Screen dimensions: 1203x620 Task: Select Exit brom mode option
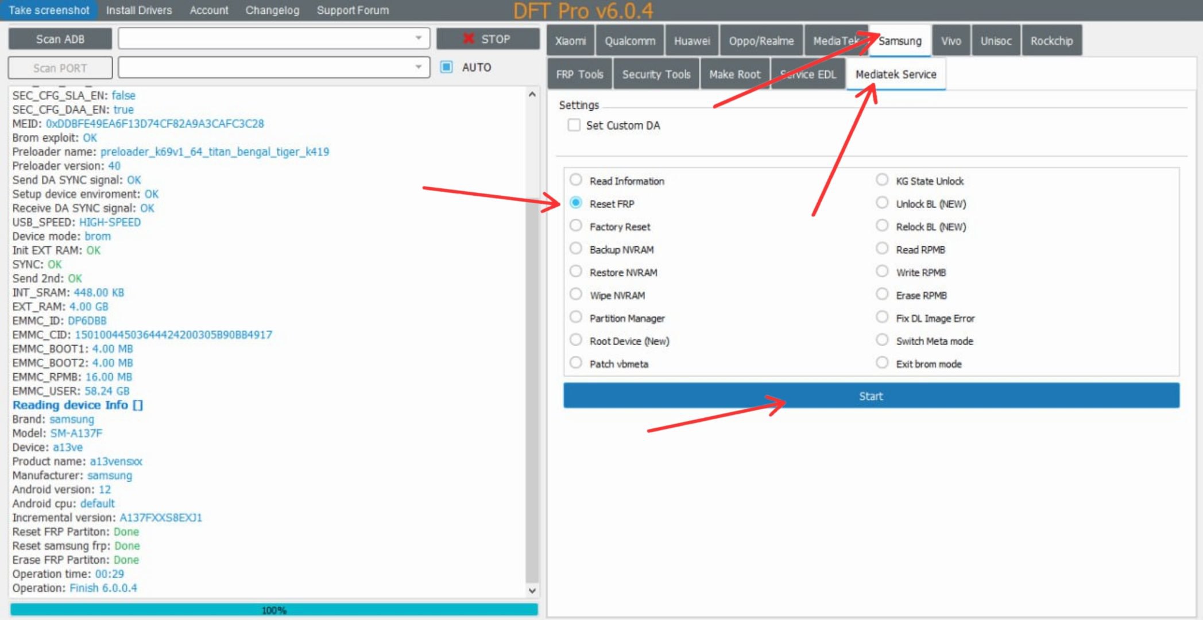click(882, 363)
